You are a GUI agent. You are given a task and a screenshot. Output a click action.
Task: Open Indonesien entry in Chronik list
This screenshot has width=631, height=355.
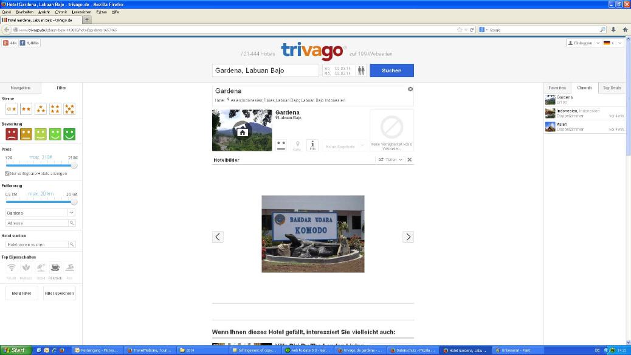click(x=585, y=113)
